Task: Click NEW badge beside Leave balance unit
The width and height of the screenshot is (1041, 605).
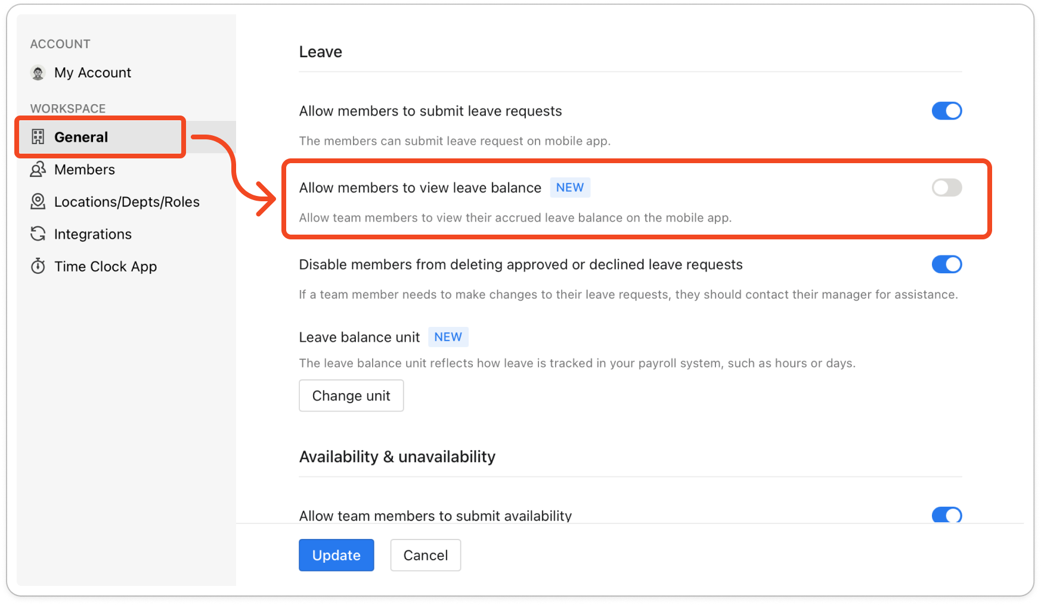Action: pyautogui.click(x=448, y=337)
